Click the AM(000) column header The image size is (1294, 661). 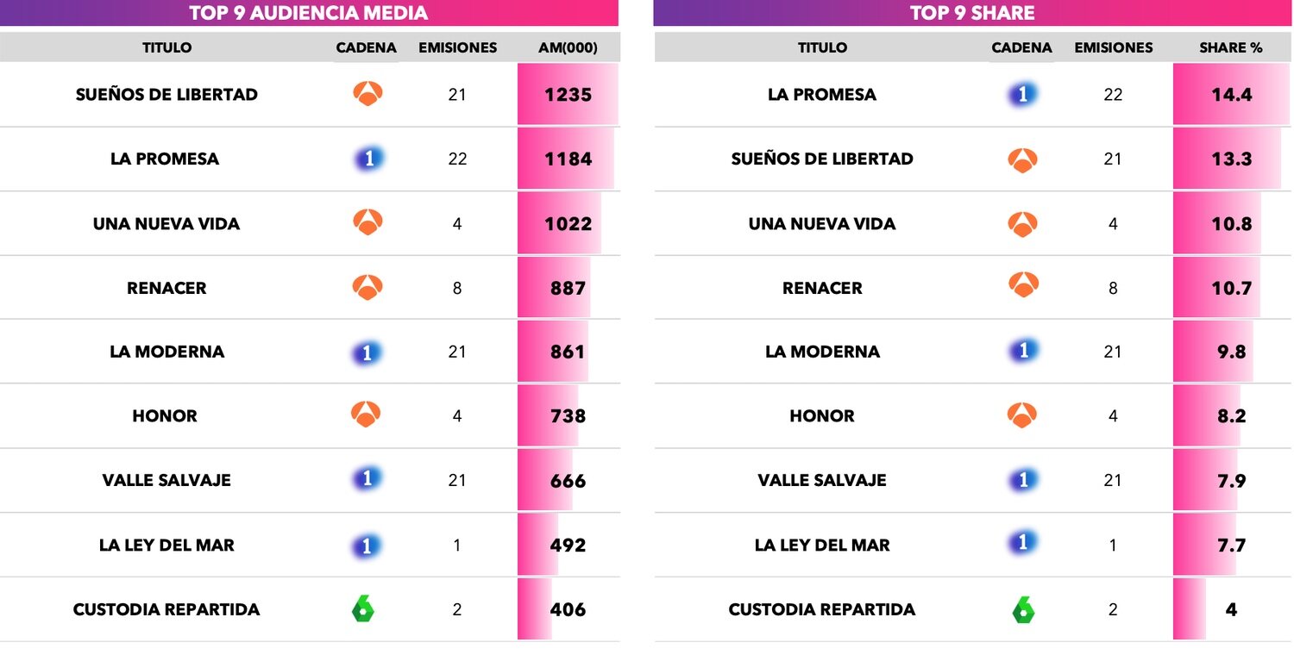[x=568, y=47]
